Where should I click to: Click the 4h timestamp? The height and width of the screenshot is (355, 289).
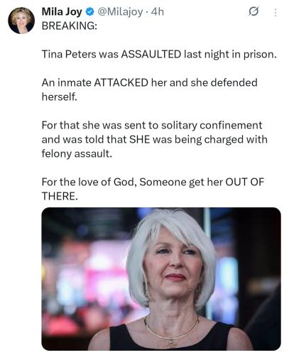pyautogui.click(x=158, y=11)
